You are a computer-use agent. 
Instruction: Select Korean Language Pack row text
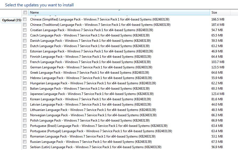coord(91,99)
